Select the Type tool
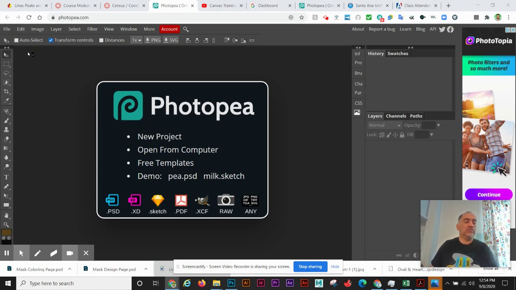 (x=6, y=177)
